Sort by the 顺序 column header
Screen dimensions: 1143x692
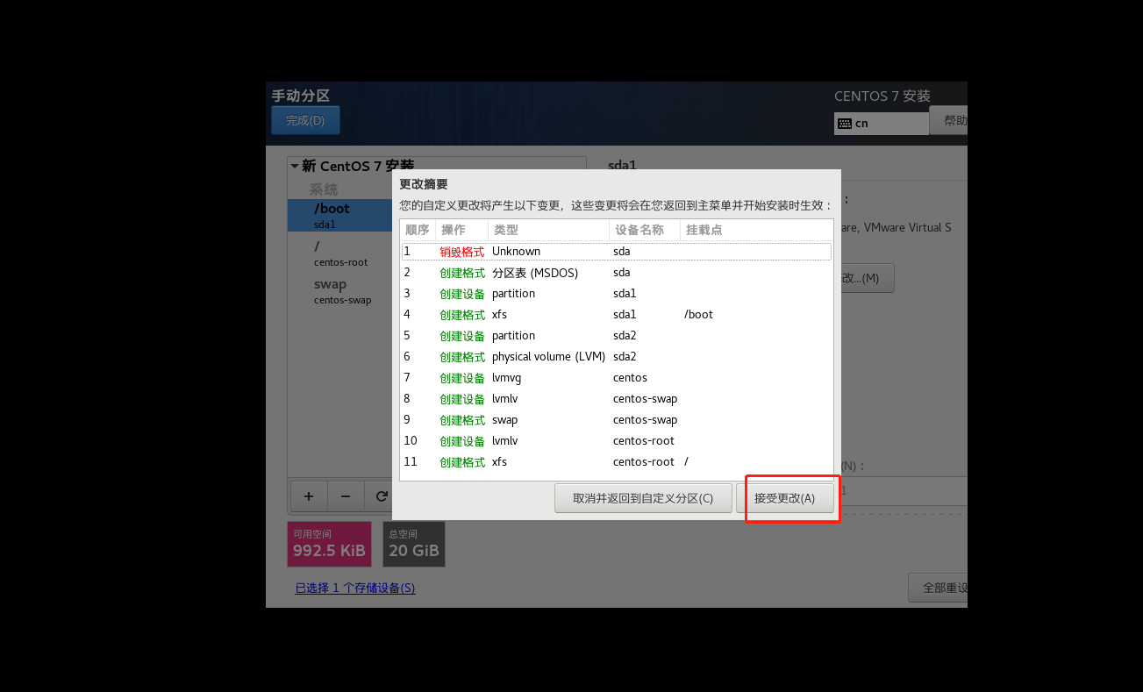[418, 231]
